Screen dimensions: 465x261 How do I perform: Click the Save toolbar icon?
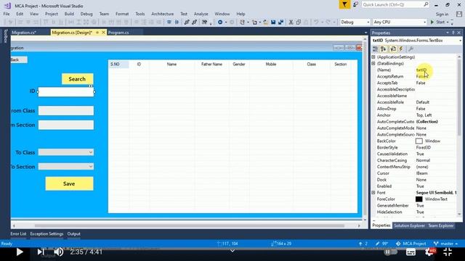coord(273,22)
